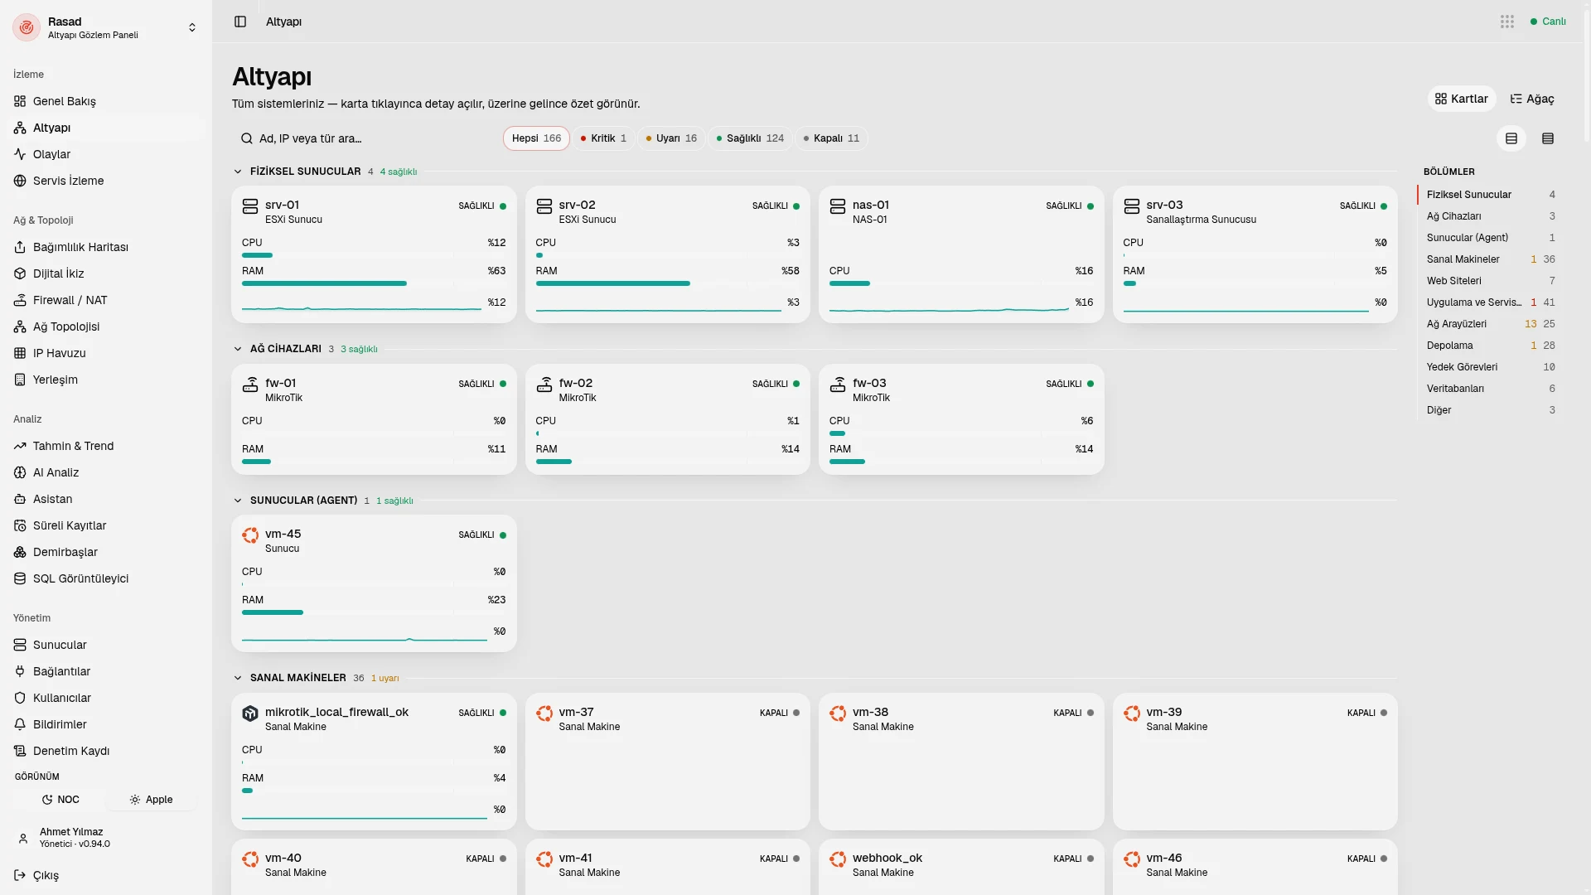Filter by Kritik status
1591x895 pixels.
coord(603,138)
